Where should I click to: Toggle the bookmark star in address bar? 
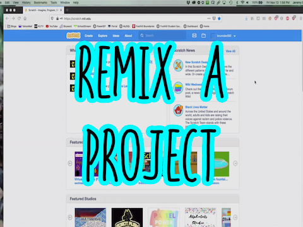219,18
